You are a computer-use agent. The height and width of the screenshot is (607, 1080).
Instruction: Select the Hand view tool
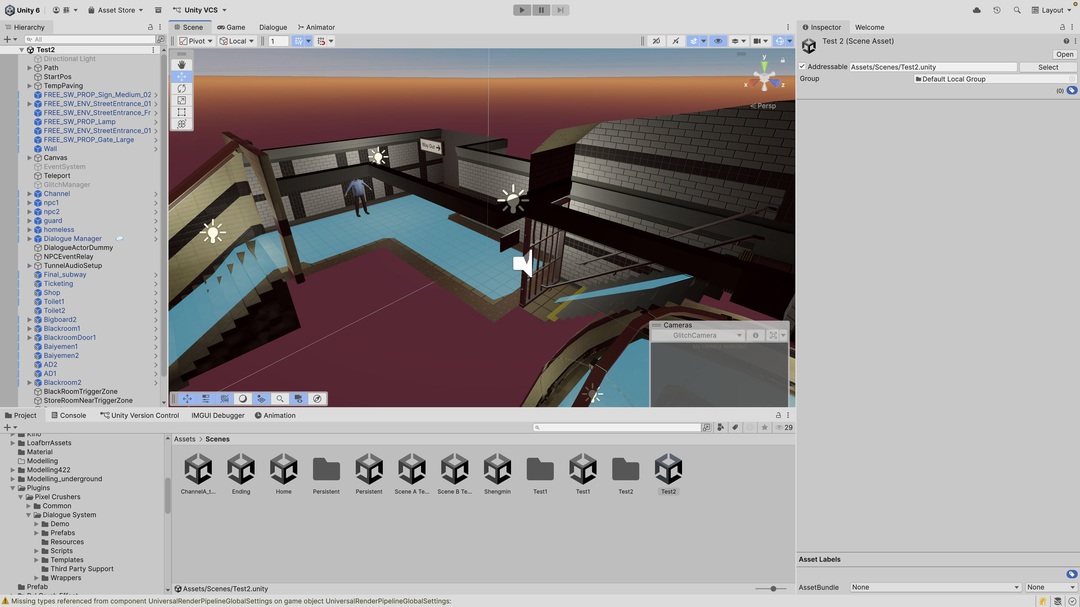coord(181,65)
